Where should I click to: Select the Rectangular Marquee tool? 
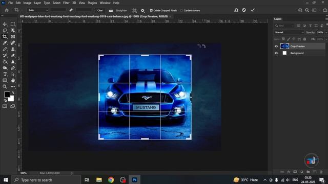point(13,24)
